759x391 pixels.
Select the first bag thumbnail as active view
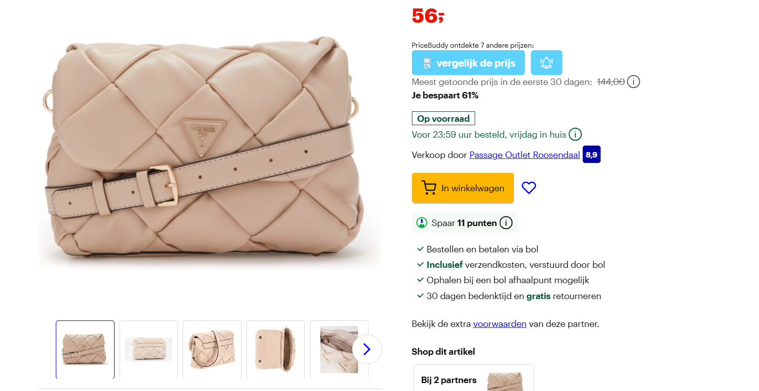point(85,349)
